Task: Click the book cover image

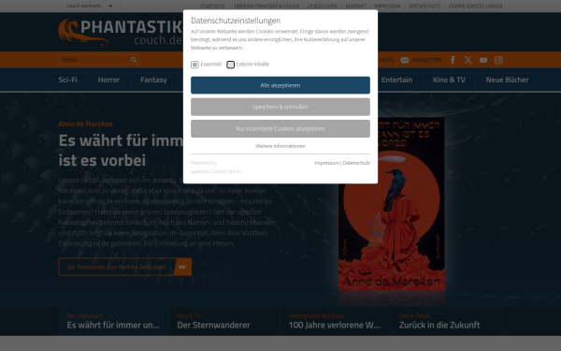Action: pyautogui.click(x=392, y=204)
